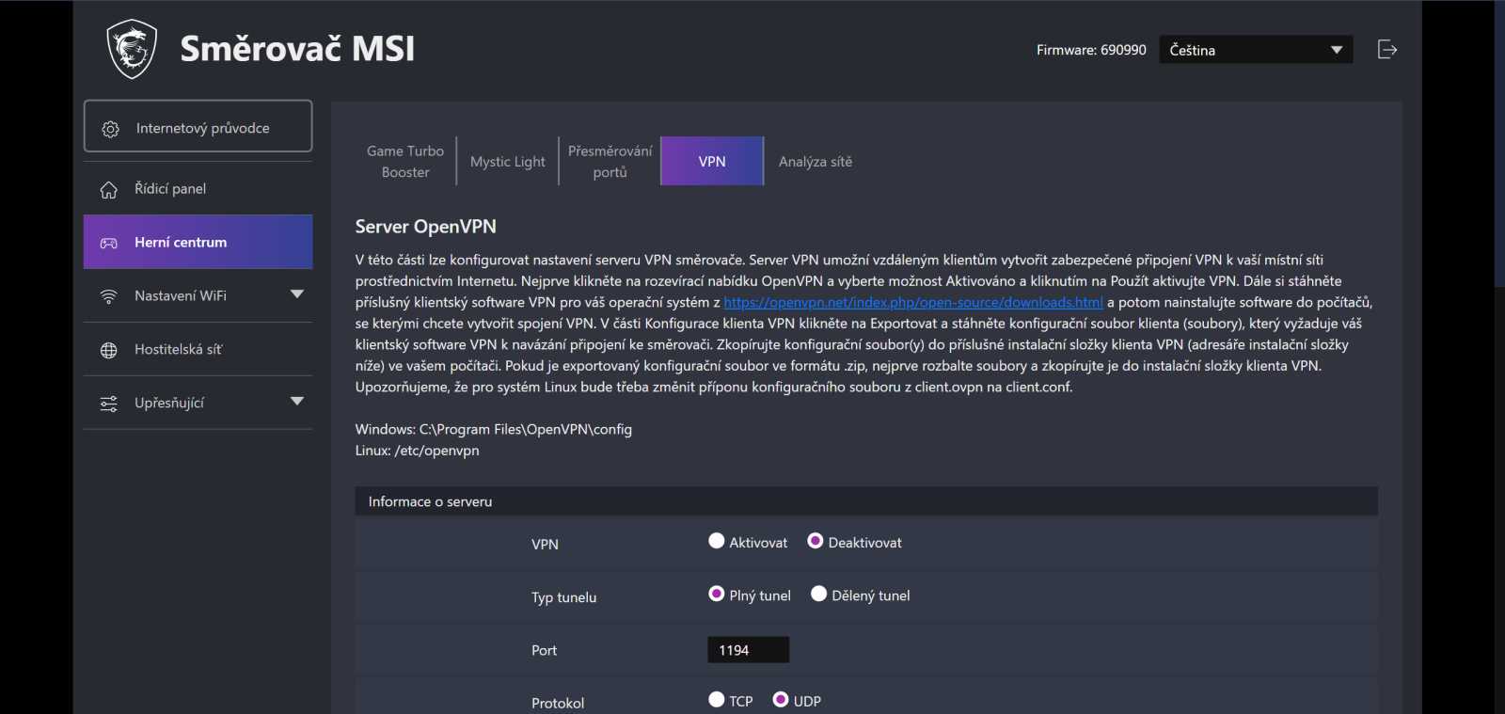
Task: Click the Linux /etc/openvpn path text
Action: [x=417, y=451]
